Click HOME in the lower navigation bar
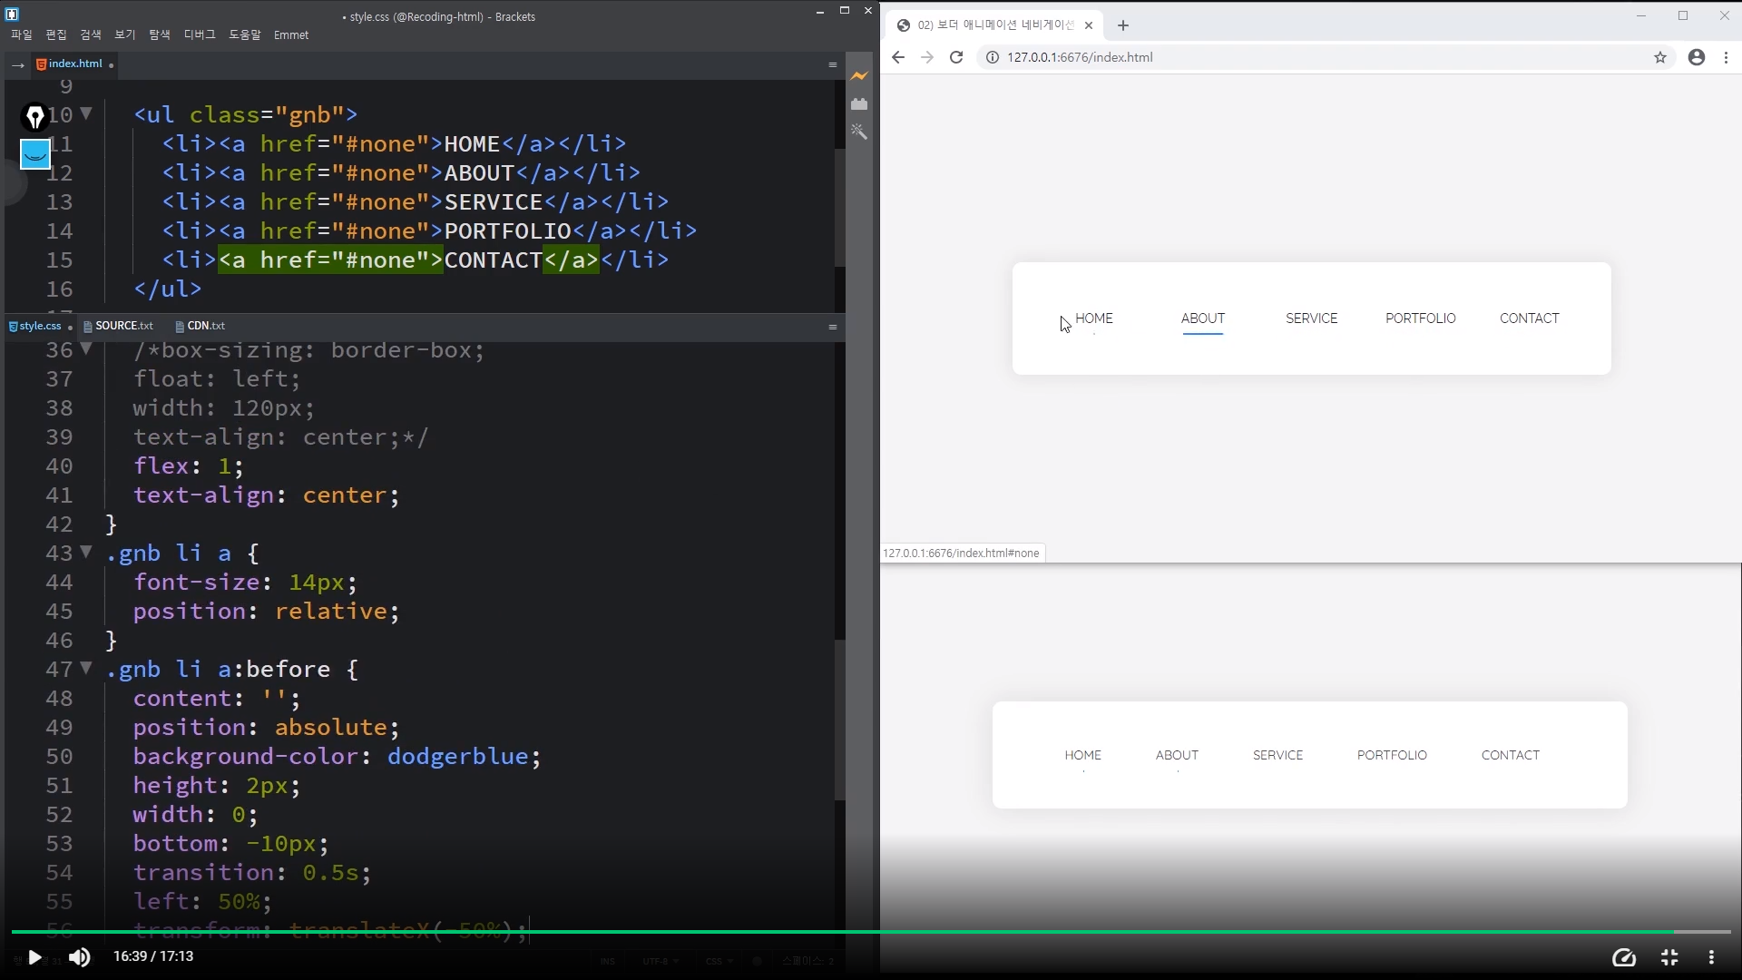 tap(1083, 755)
